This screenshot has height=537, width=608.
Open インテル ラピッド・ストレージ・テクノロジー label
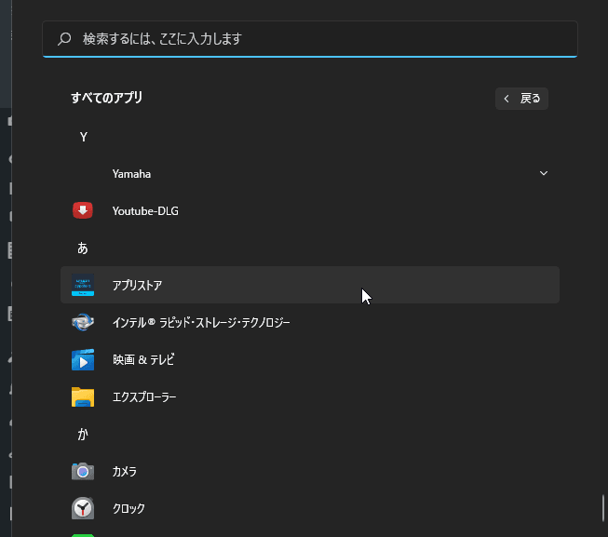(201, 322)
